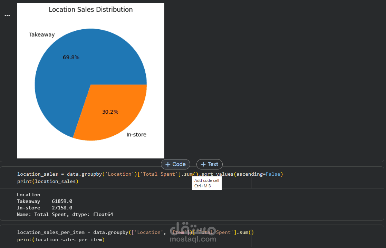Click the plus icon on the Code button
Screen dimensions: 386x248
point(168,164)
